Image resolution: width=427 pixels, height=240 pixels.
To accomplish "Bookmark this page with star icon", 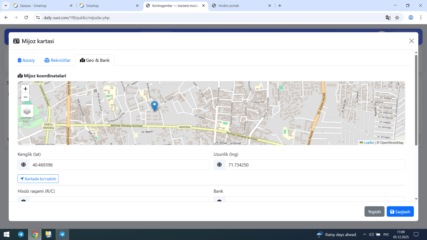I will [397, 18].
